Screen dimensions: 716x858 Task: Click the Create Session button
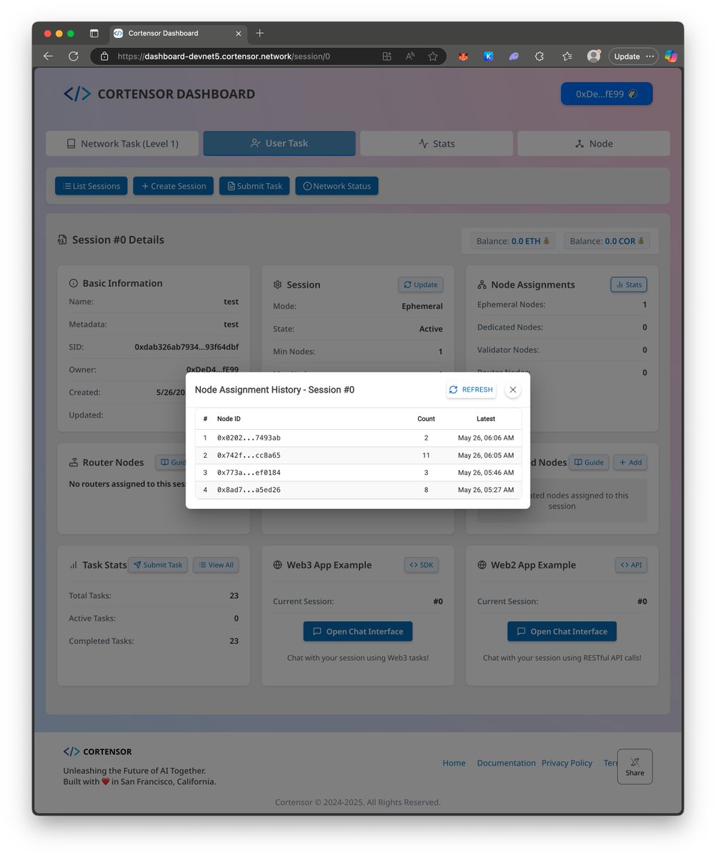pos(174,186)
